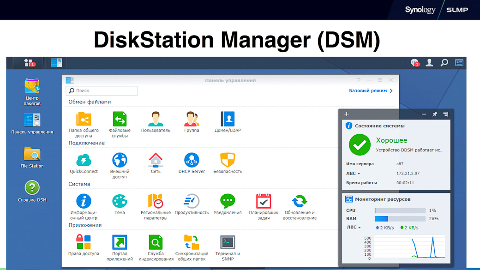Open the user account menu icon

pyautogui.click(x=430, y=62)
